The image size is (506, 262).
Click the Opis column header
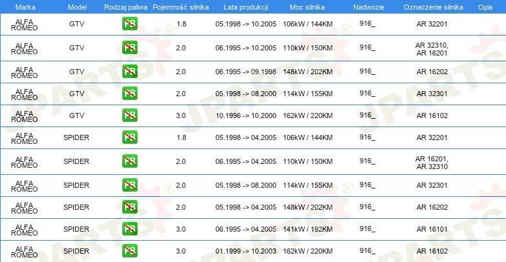coord(485,7)
